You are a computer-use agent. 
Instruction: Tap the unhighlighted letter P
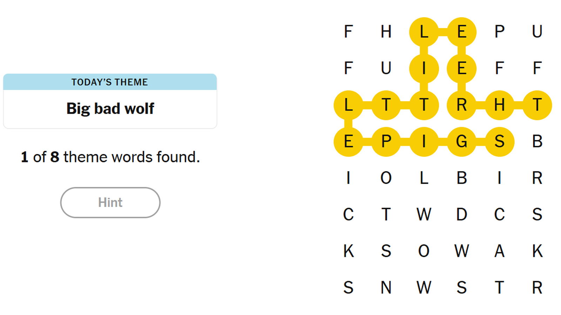point(499,32)
